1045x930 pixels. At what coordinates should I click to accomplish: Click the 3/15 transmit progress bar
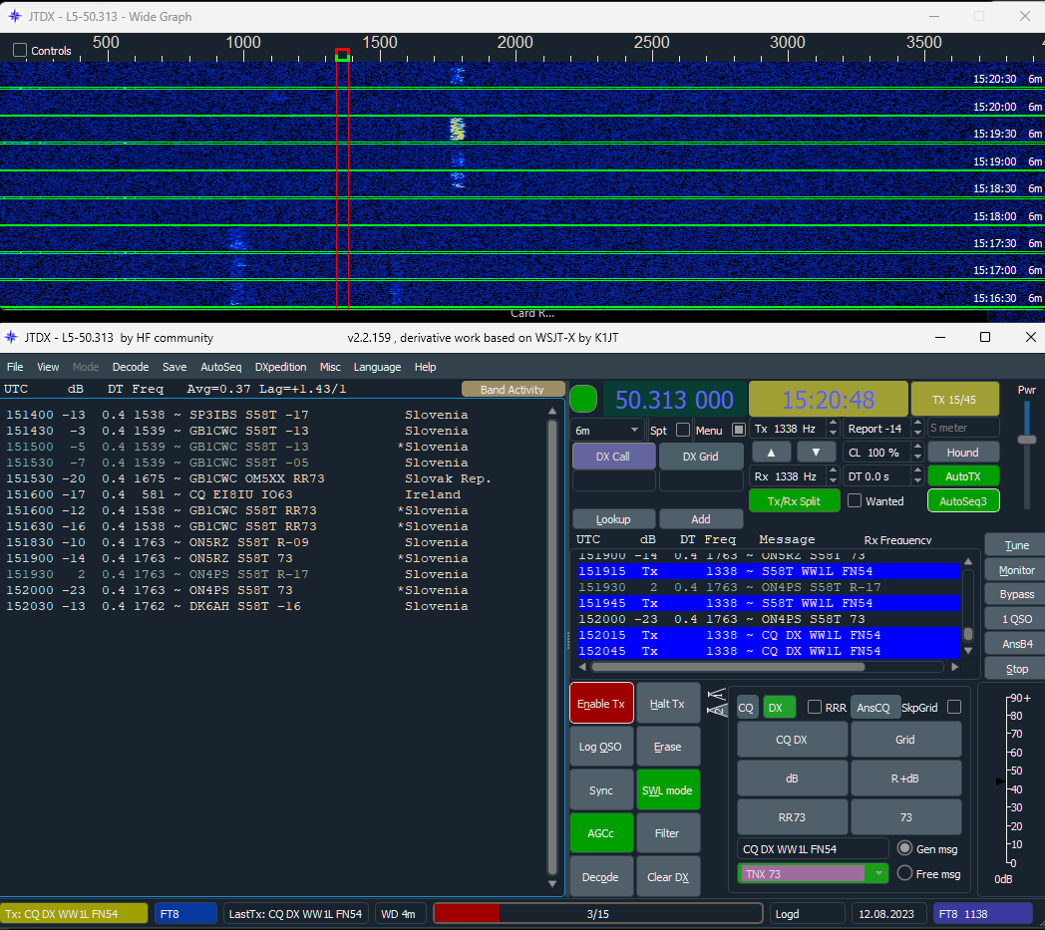click(x=598, y=913)
